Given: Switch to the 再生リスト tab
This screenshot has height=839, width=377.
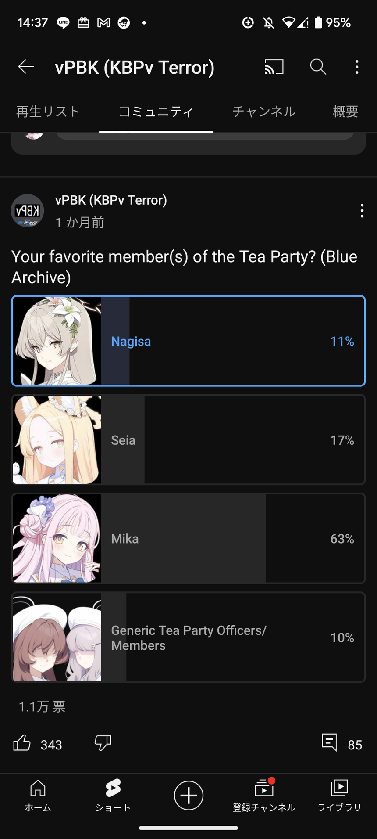Looking at the screenshot, I should tap(48, 112).
